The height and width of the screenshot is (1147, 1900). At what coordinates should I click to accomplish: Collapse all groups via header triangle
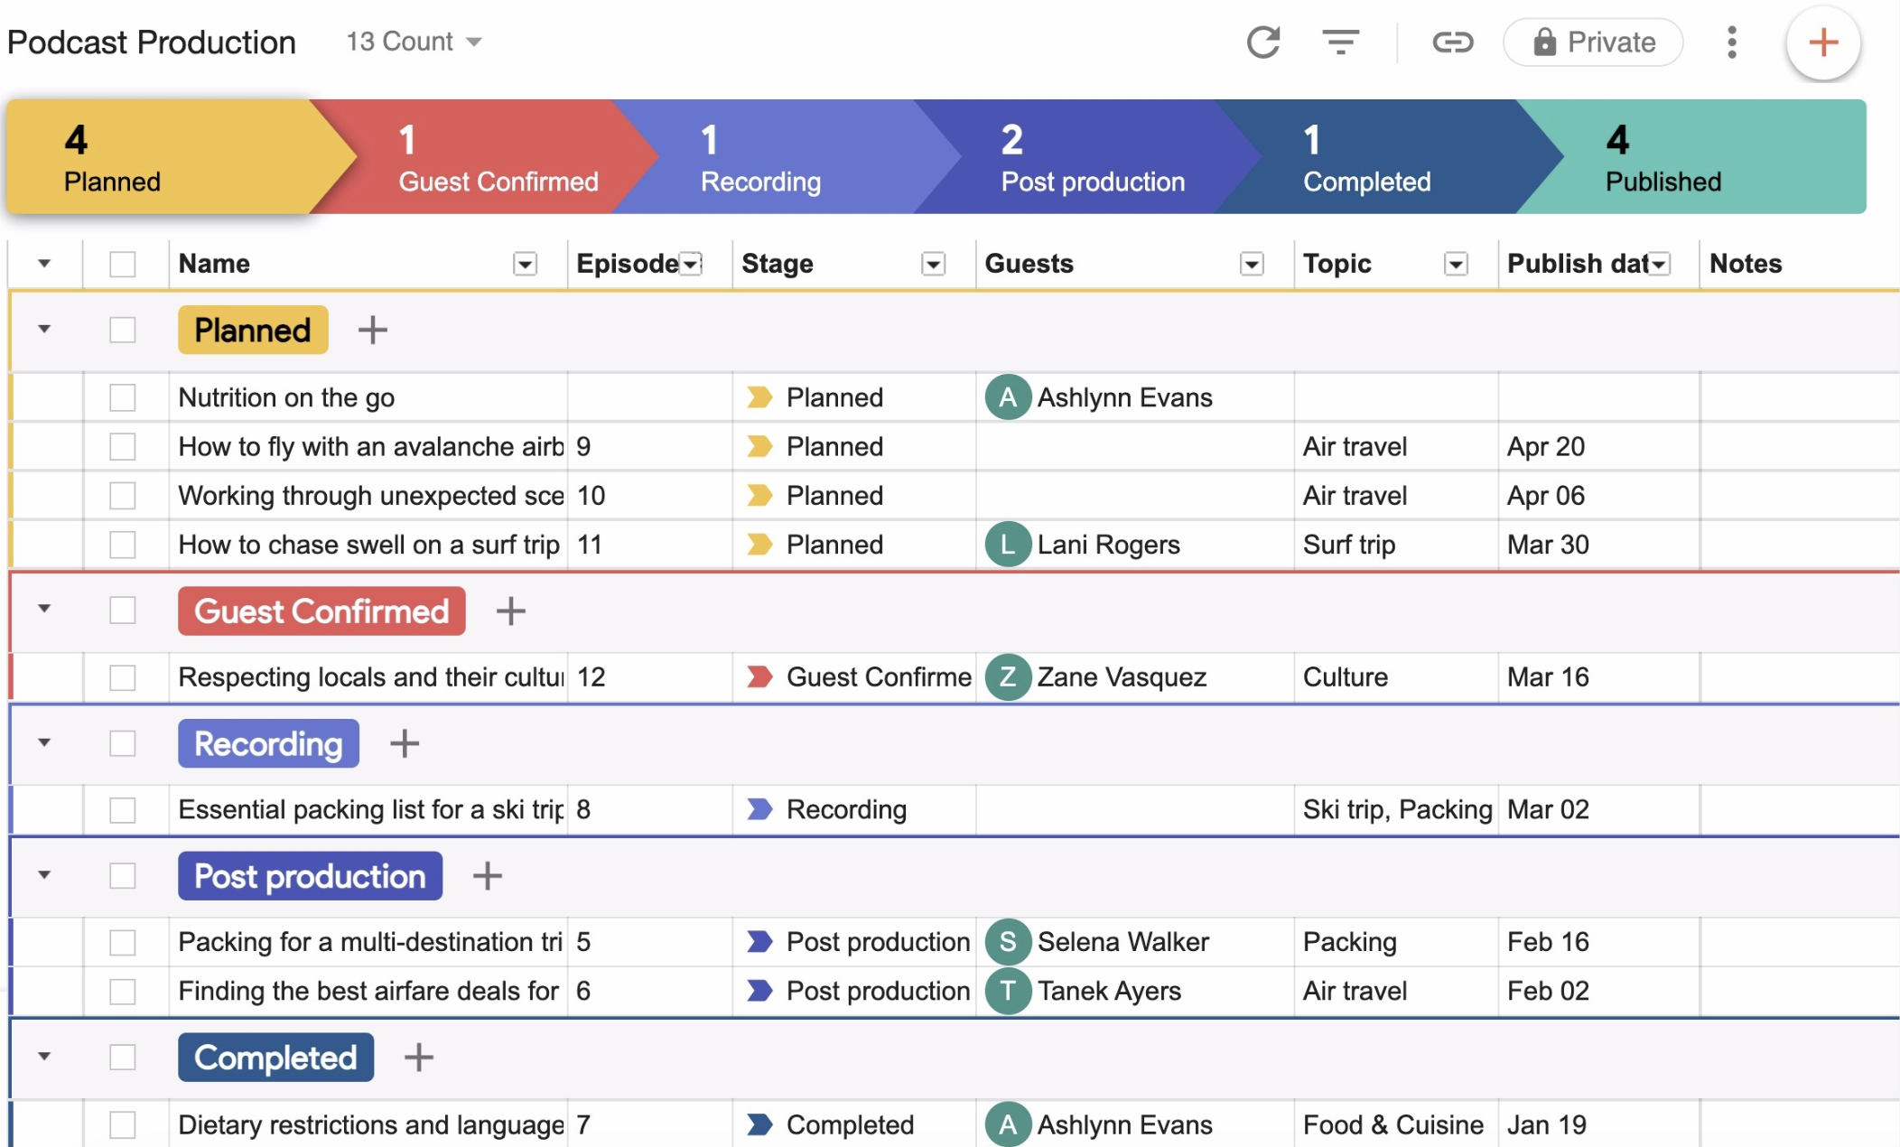[x=44, y=264]
